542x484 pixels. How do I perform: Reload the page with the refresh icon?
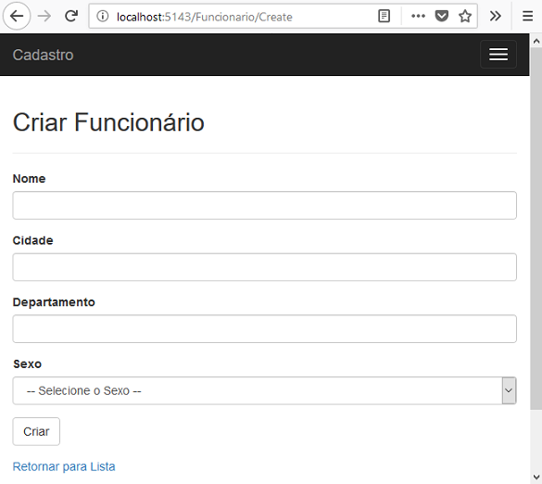[71, 16]
